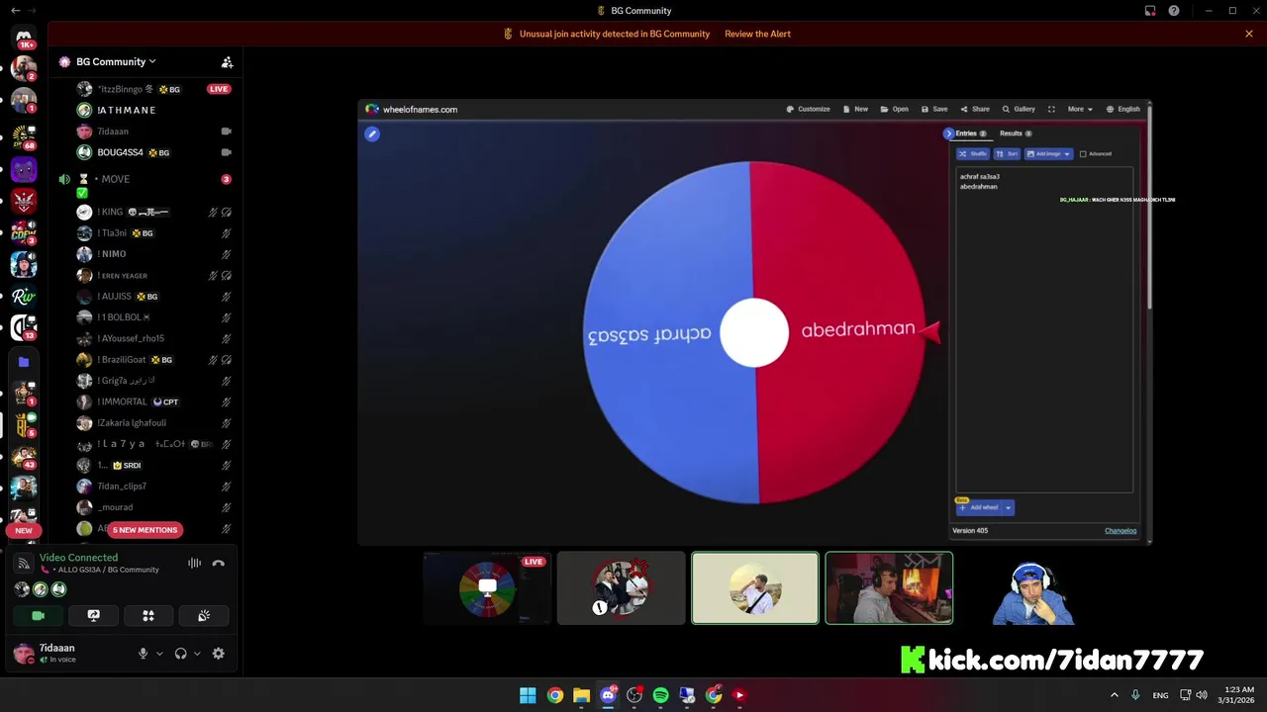Click LIVE badge beside itzzBinngo

coord(219,89)
